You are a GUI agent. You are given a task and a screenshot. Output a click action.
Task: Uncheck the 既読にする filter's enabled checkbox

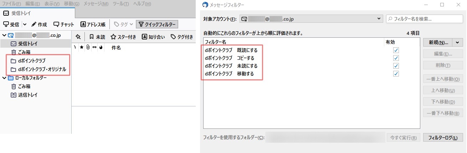tap(396, 50)
